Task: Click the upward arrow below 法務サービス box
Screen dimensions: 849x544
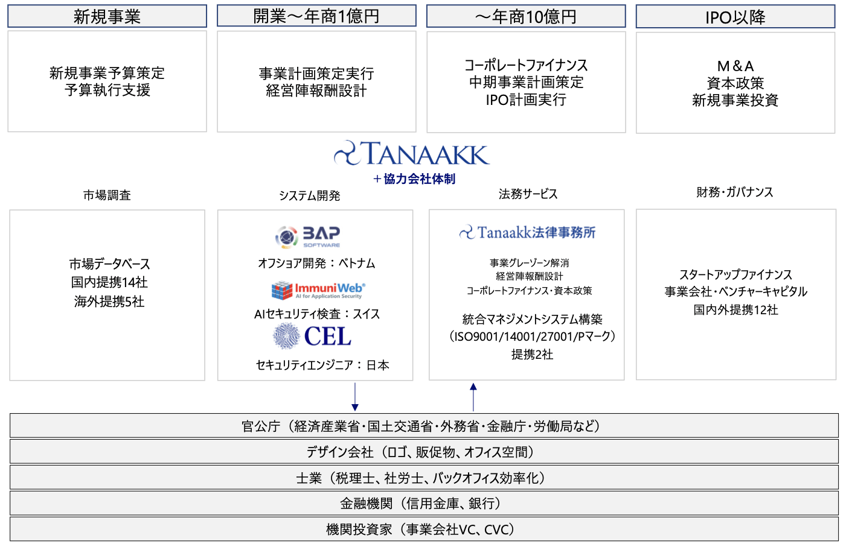Action: pos(473,396)
